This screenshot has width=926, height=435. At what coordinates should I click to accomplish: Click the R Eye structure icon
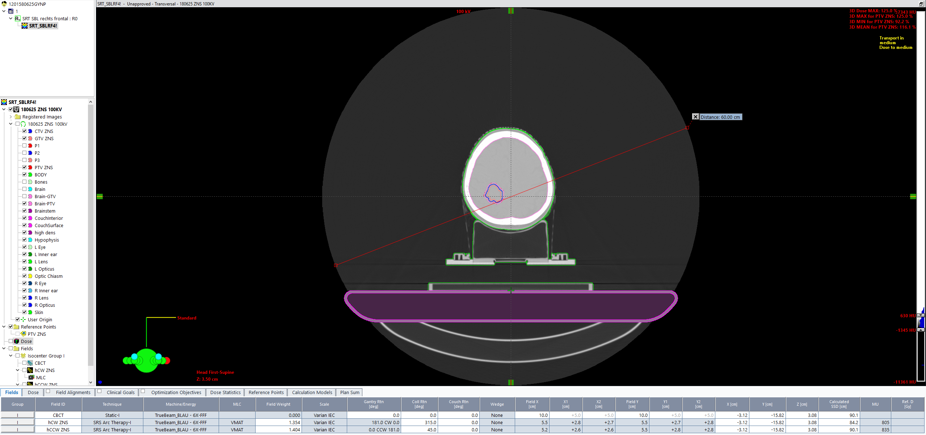(x=30, y=283)
